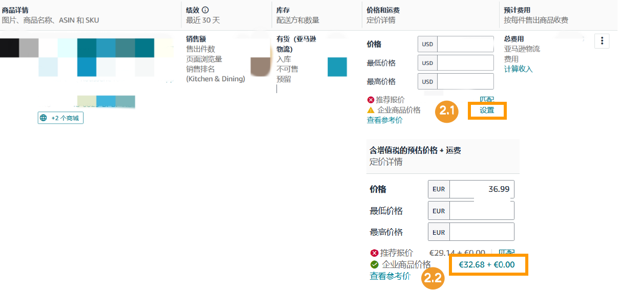
Task: Click the USD 价格 input field
Action: pyautogui.click(x=465, y=44)
